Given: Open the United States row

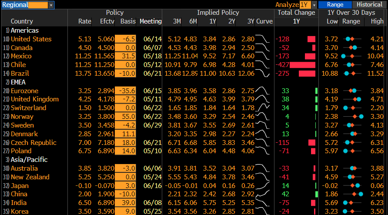Looking at the screenshot, I should pyautogui.click(x=31, y=39).
